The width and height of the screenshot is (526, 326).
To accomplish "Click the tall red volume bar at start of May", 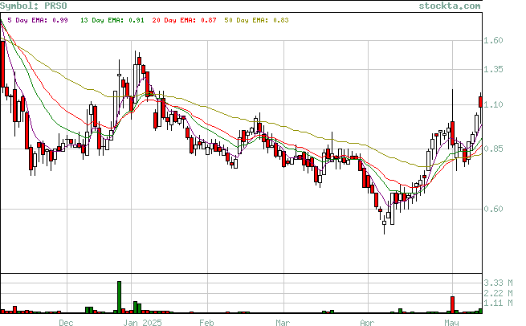I will 453,305.
